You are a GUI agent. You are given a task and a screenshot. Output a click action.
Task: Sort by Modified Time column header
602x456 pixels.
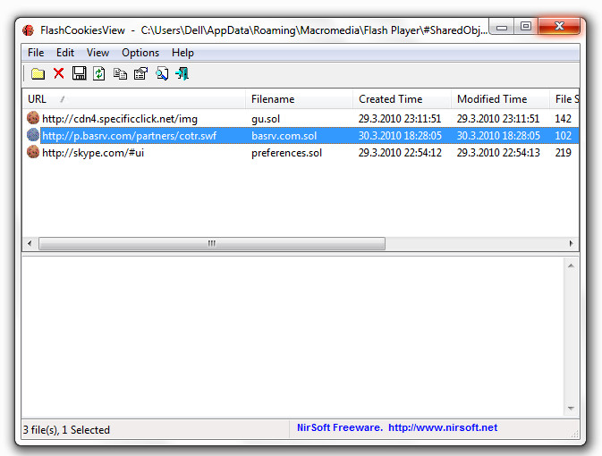(x=500, y=99)
